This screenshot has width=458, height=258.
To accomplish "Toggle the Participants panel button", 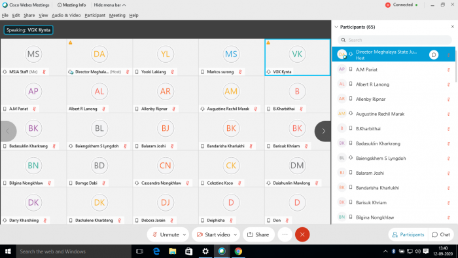I will [x=408, y=234].
